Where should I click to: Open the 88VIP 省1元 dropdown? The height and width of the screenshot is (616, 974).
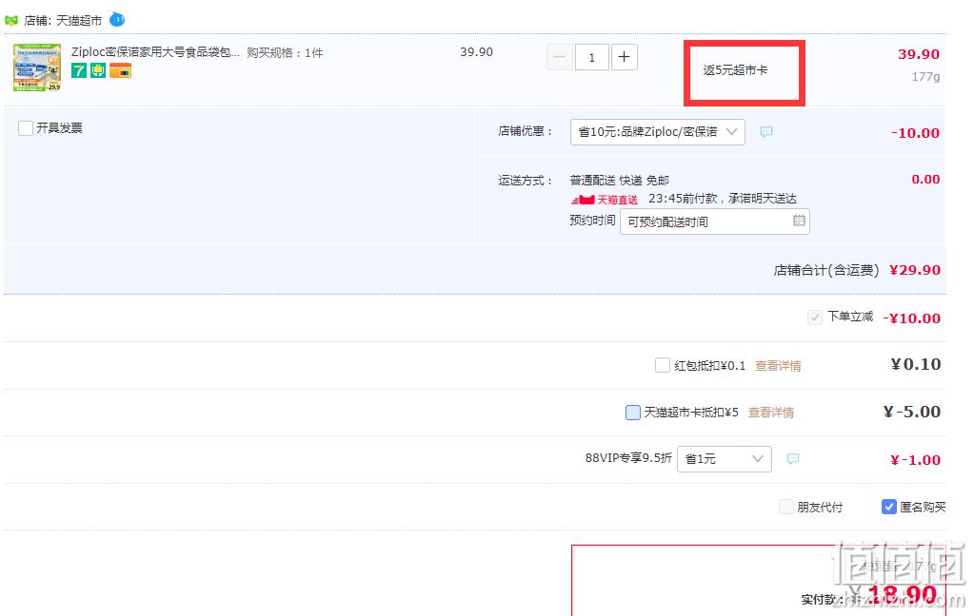[x=725, y=459]
